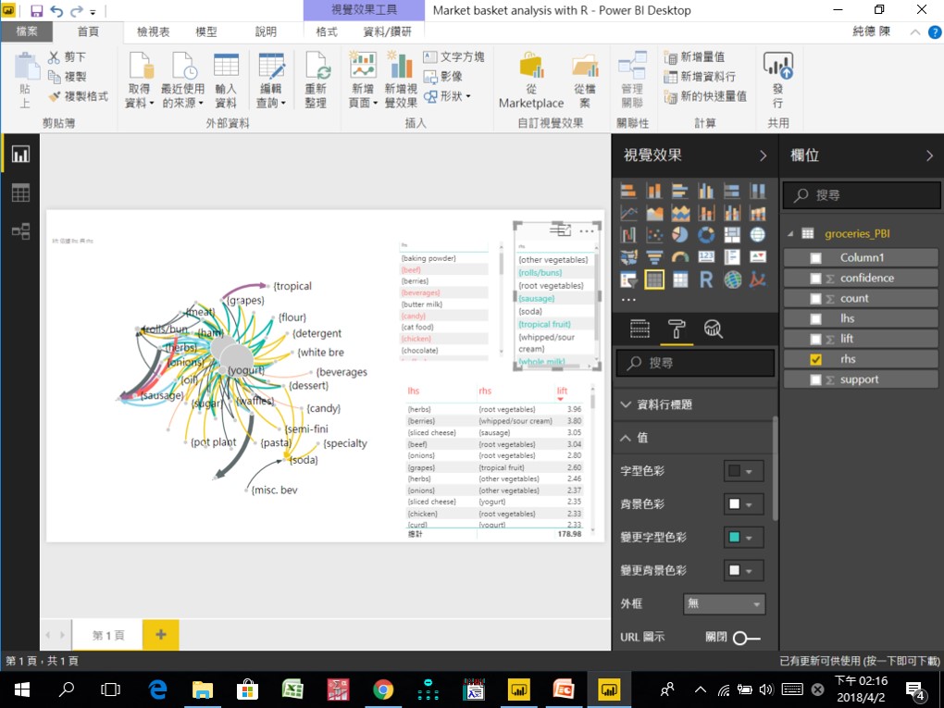Click the 管理關聯 button
Image resolution: width=944 pixels, height=708 pixels.
pos(632,81)
